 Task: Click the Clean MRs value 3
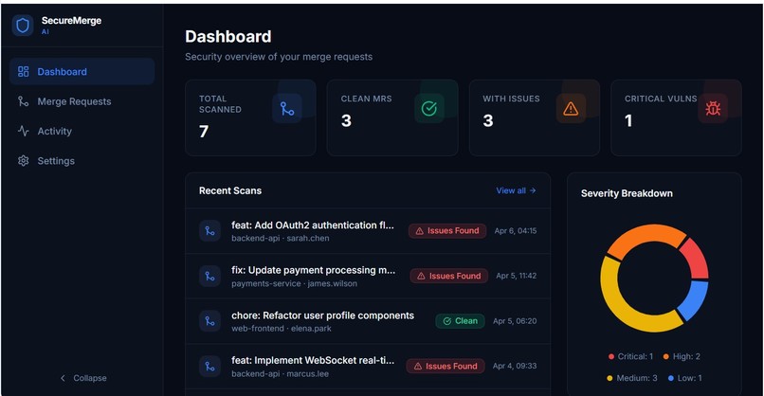tap(346, 121)
